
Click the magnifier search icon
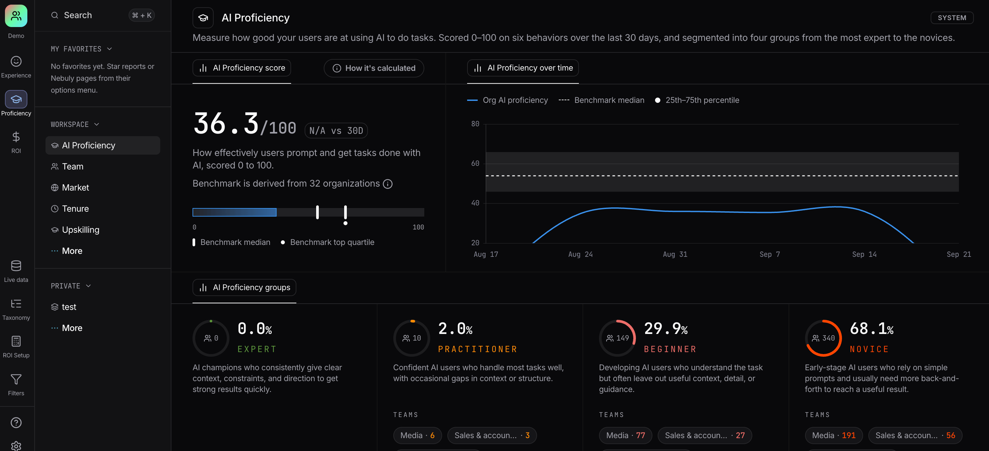pyautogui.click(x=54, y=15)
